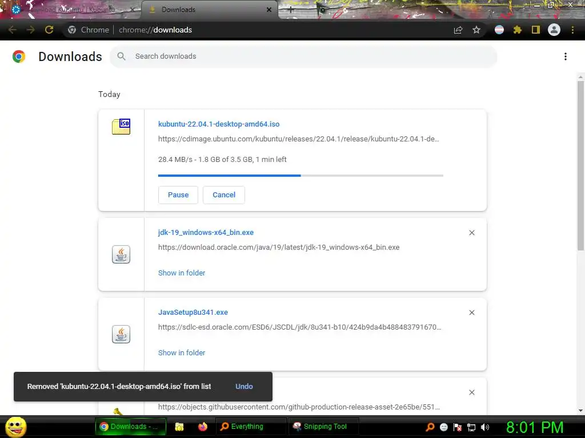Open Snipping Tool from taskbar
The height and width of the screenshot is (438, 585).
click(x=323, y=427)
